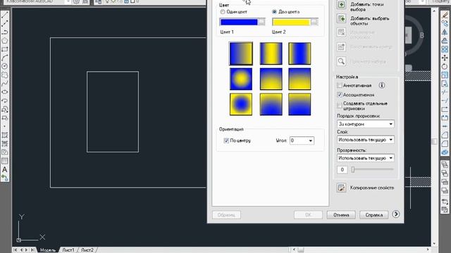Select the Revision Cloud tool
Image resolution: width=451 pixels, height=253 pixels.
click(x=5, y=75)
